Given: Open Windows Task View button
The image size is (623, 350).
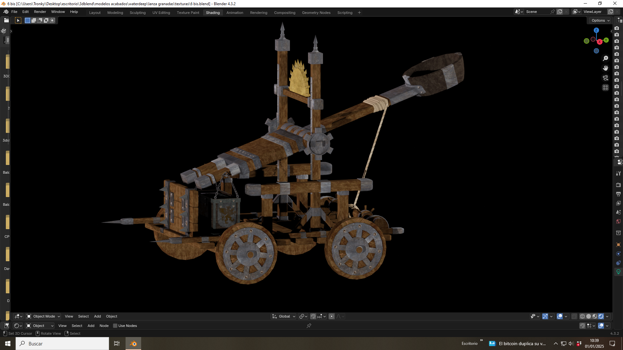Looking at the screenshot, I should [117, 344].
